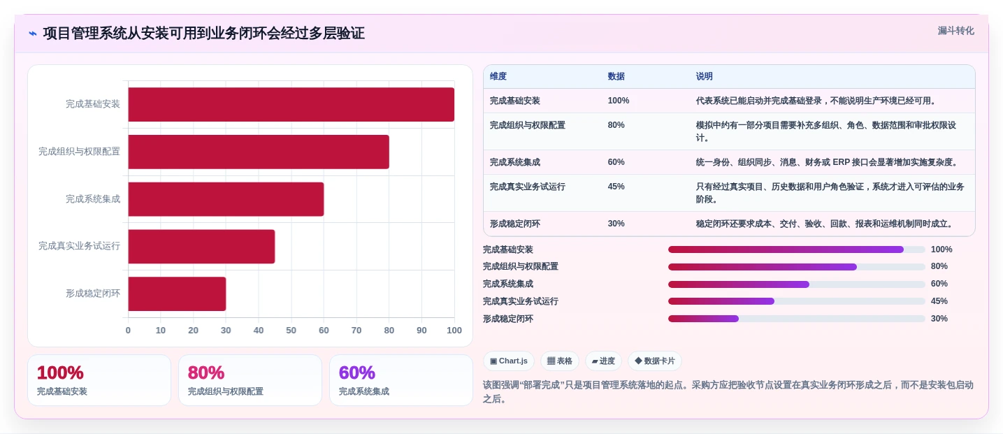This screenshot has height=434, width=1003.
Task: Click the 80% value in the table
Action: tap(616, 125)
